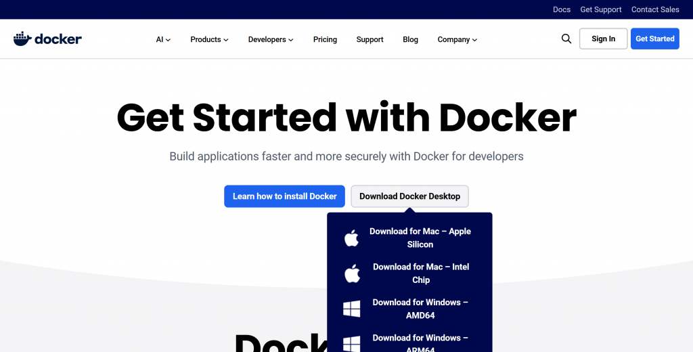The width and height of the screenshot is (693, 352).
Task: Select Download for Mac – Apple Silicon
Action: (x=409, y=238)
